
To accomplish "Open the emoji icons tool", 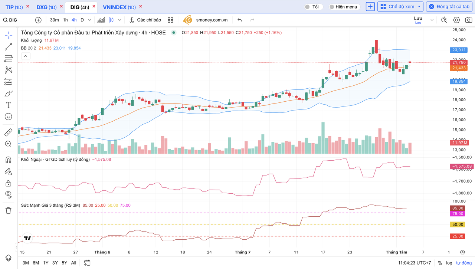I will [x=8, y=117].
